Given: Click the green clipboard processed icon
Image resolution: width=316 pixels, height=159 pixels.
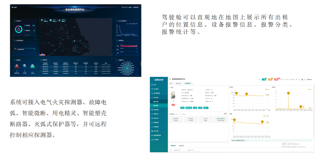Looking at the screenshot, I should click(x=33, y=66).
